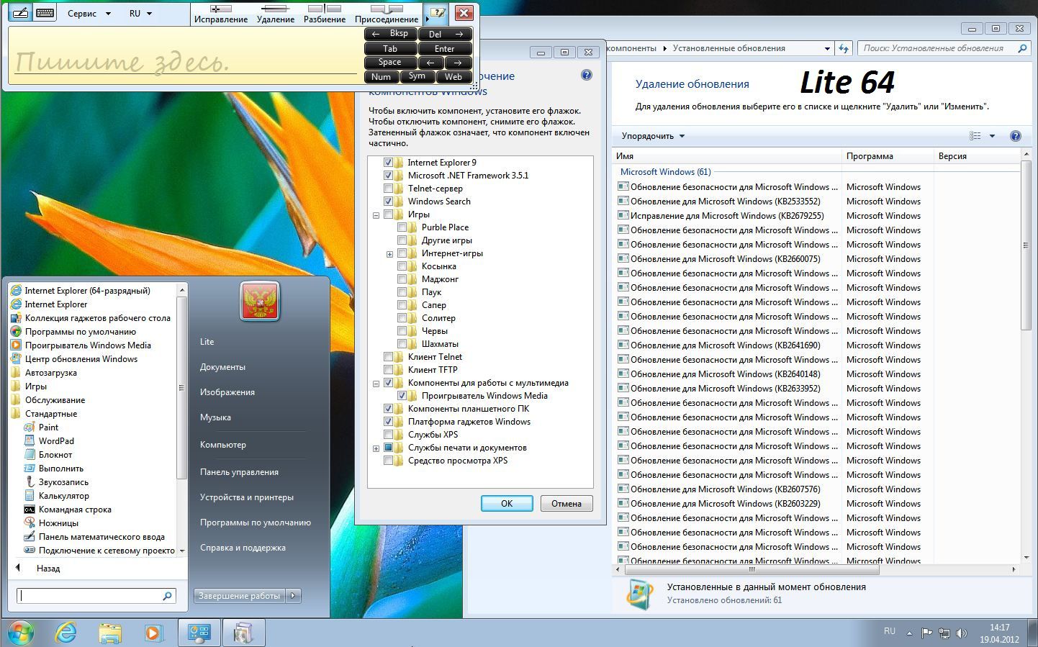Click the volume speaker tray icon
Image resolution: width=1038 pixels, height=647 pixels.
pyautogui.click(x=961, y=633)
